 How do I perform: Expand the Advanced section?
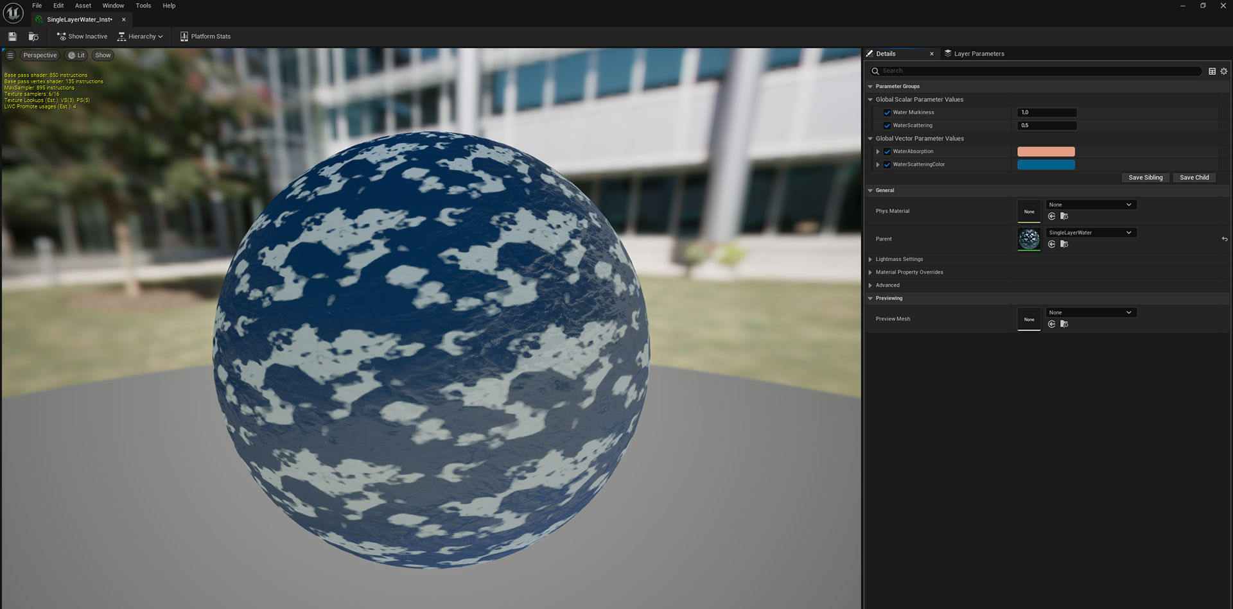coord(870,286)
